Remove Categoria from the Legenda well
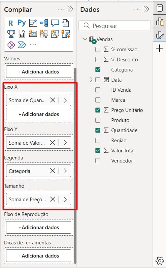The image size is (166, 268). [x=53, y=171]
